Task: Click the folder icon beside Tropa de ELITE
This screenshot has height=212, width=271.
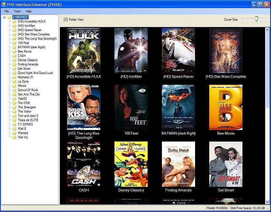Action: 14,120
